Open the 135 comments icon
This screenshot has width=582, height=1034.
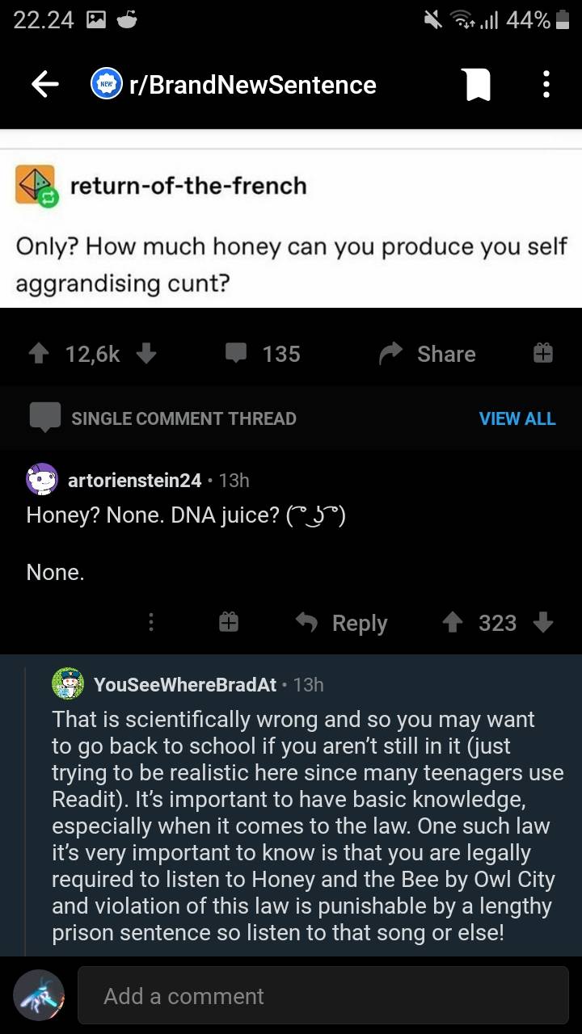coord(237,354)
